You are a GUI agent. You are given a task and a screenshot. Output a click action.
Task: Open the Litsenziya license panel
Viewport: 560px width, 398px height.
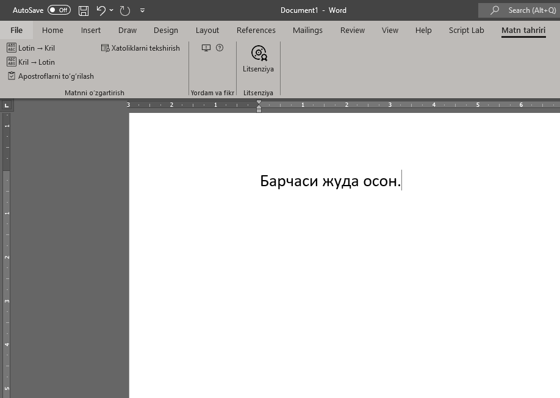pos(258,58)
